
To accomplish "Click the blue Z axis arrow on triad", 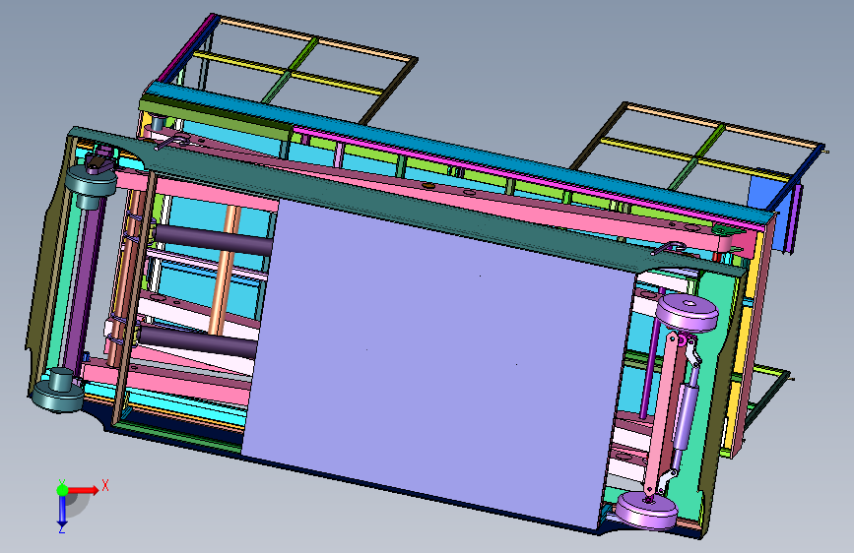I will [x=62, y=511].
